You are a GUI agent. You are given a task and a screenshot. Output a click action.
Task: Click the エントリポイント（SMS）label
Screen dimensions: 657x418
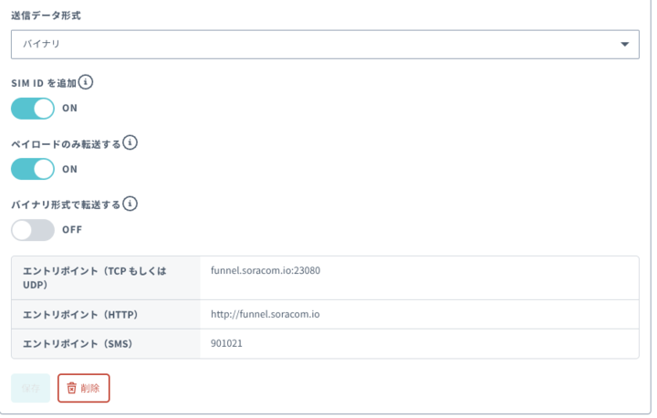tap(78, 344)
